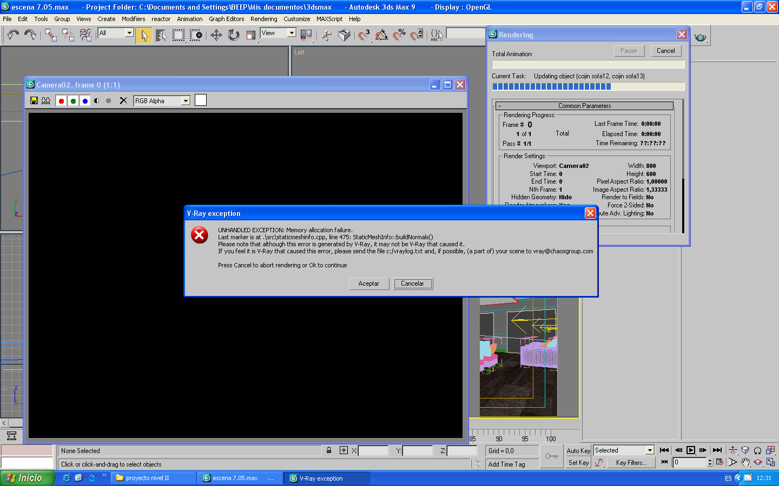
Task: Open Time Configuration dialog icon
Action: [x=719, y=462]
